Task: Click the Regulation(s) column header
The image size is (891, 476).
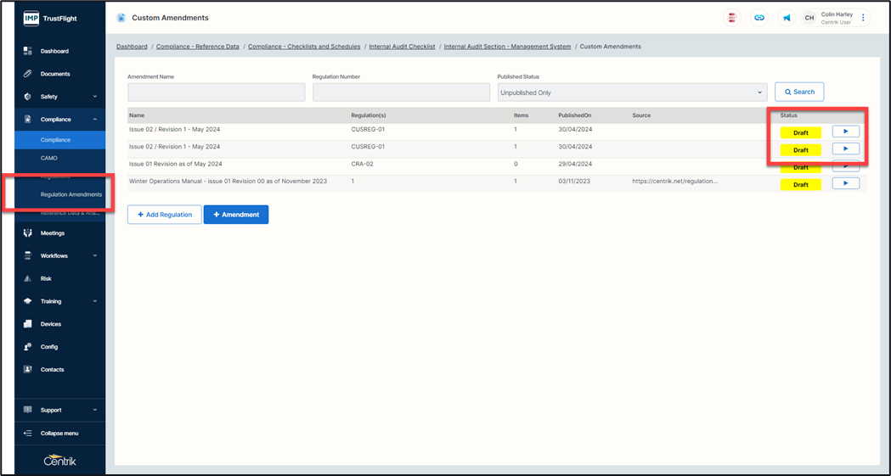Action: pos(369,115)
